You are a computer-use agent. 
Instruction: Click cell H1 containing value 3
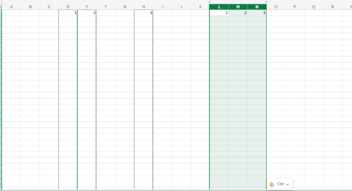[144, 12]
